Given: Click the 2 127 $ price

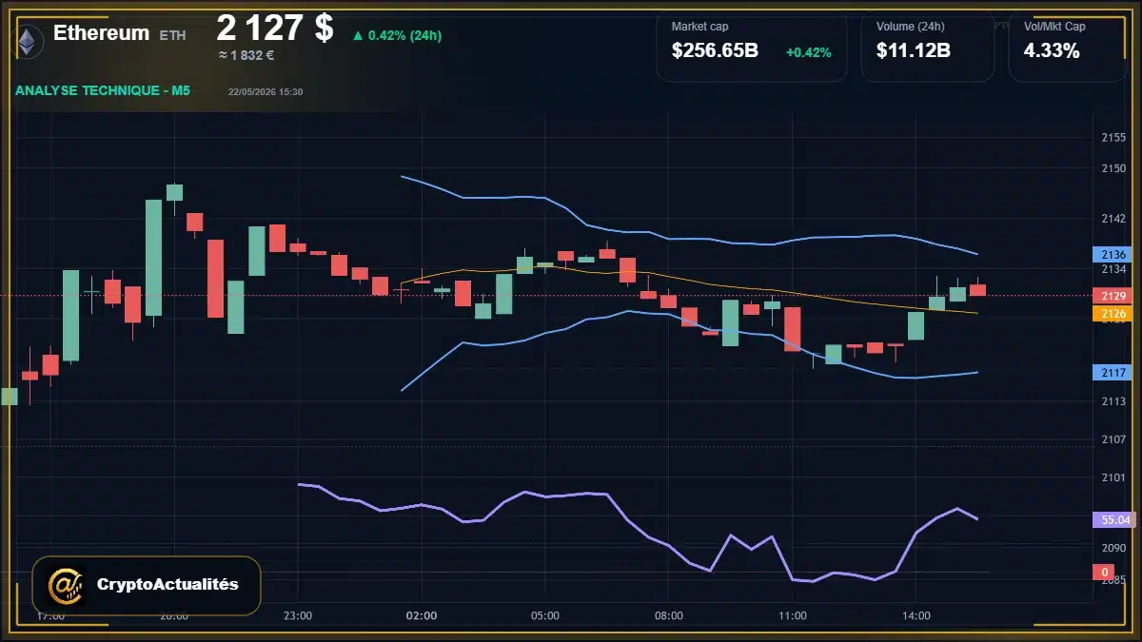Looking at the screenshot, I should point(275,28).
